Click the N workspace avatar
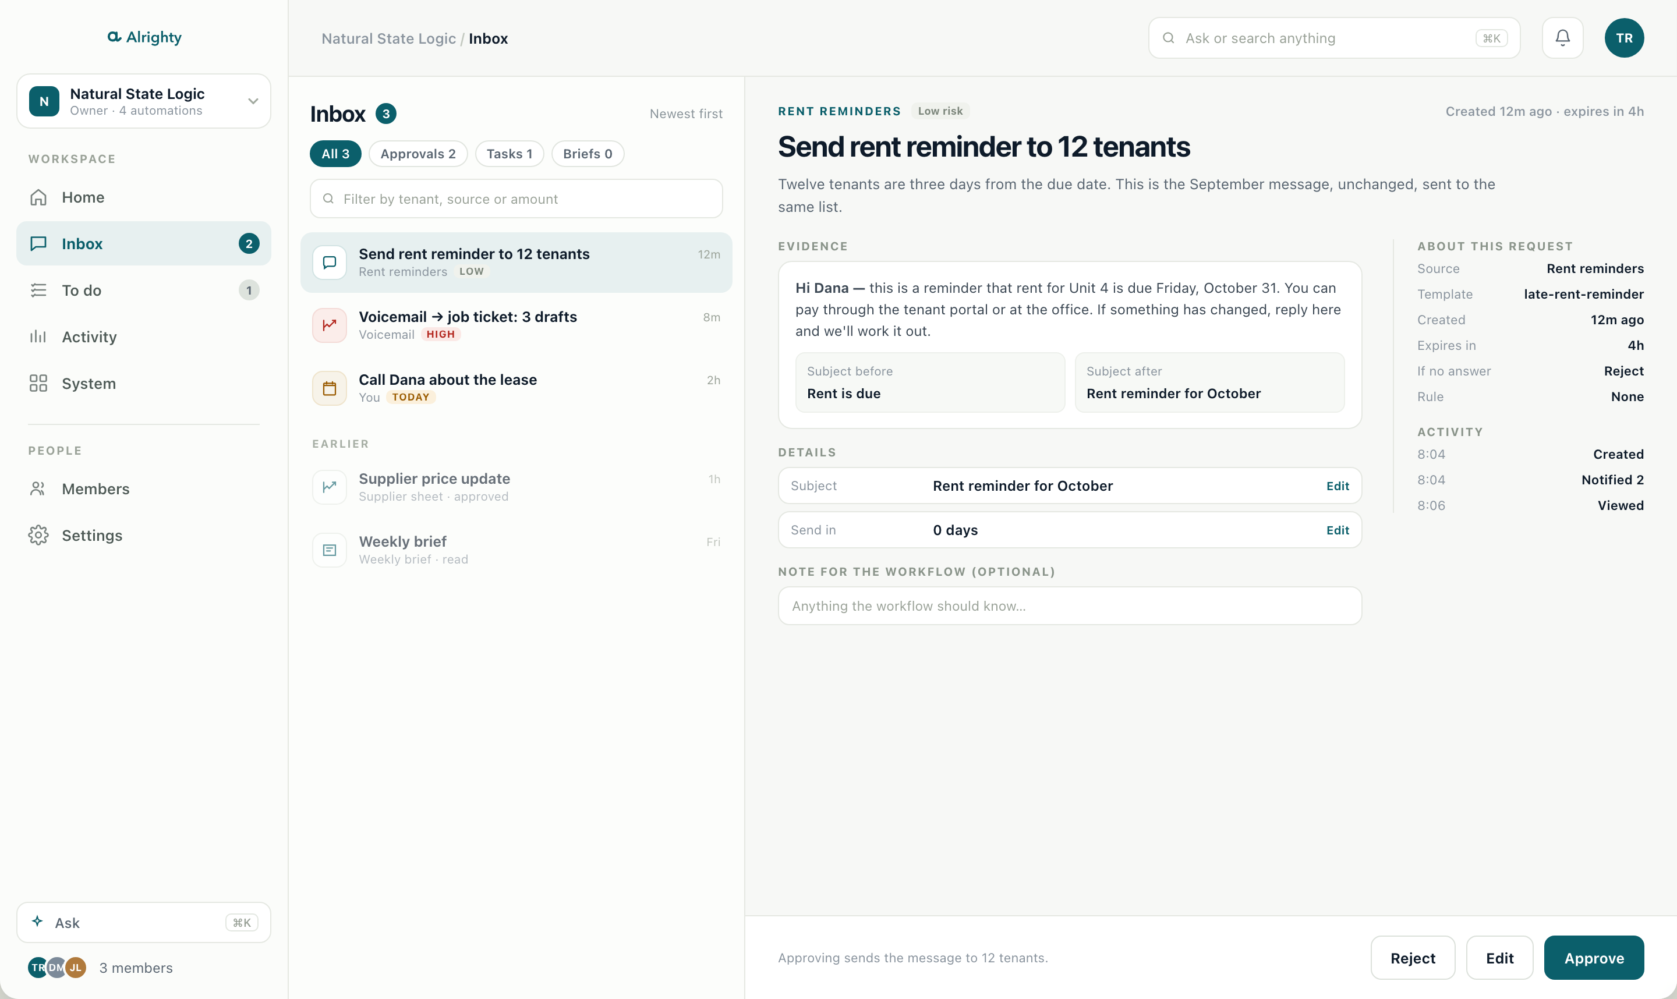 pos(44,101)
